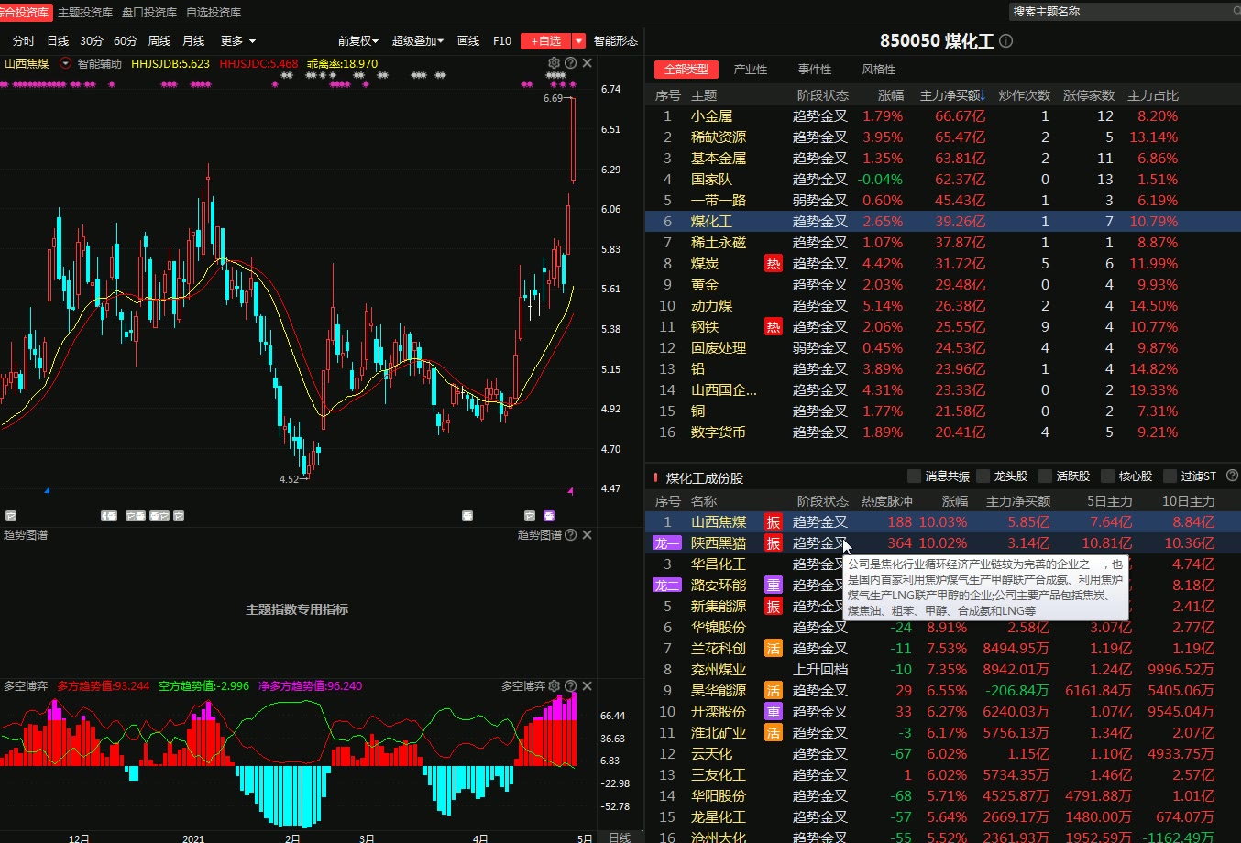The width and height of the screenshot is (1241, 843).
Task: Close the 多空博弈 panel
Action: point(588,685)
